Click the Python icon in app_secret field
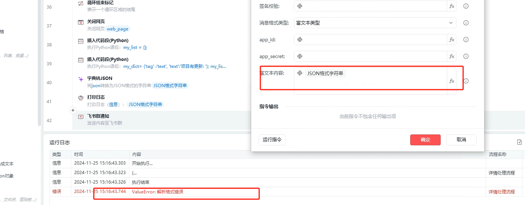525x205 pixels. [x=300, y=57]
